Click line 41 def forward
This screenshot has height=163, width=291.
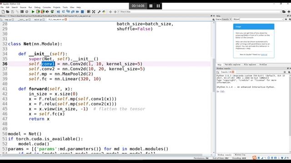click(45, 89)
